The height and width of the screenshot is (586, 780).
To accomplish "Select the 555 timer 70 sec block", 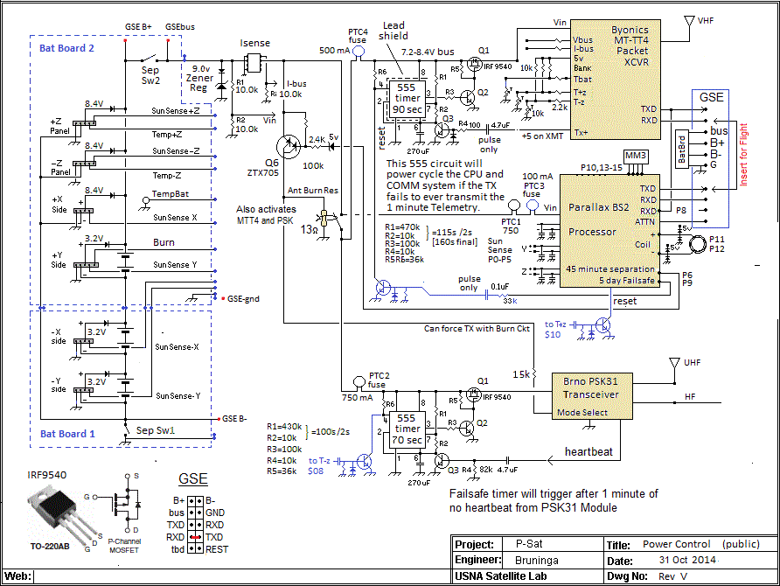I will pyautogui.click(x=407, y=429).
